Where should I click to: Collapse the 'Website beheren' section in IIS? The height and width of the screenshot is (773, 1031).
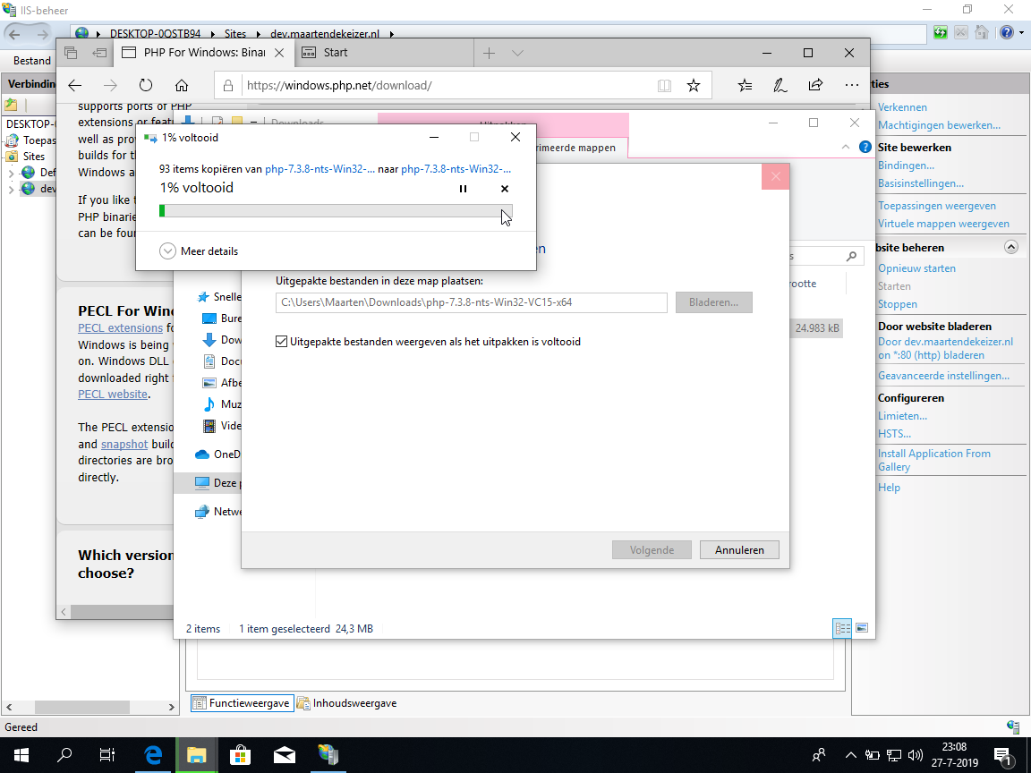(1011, 247)
